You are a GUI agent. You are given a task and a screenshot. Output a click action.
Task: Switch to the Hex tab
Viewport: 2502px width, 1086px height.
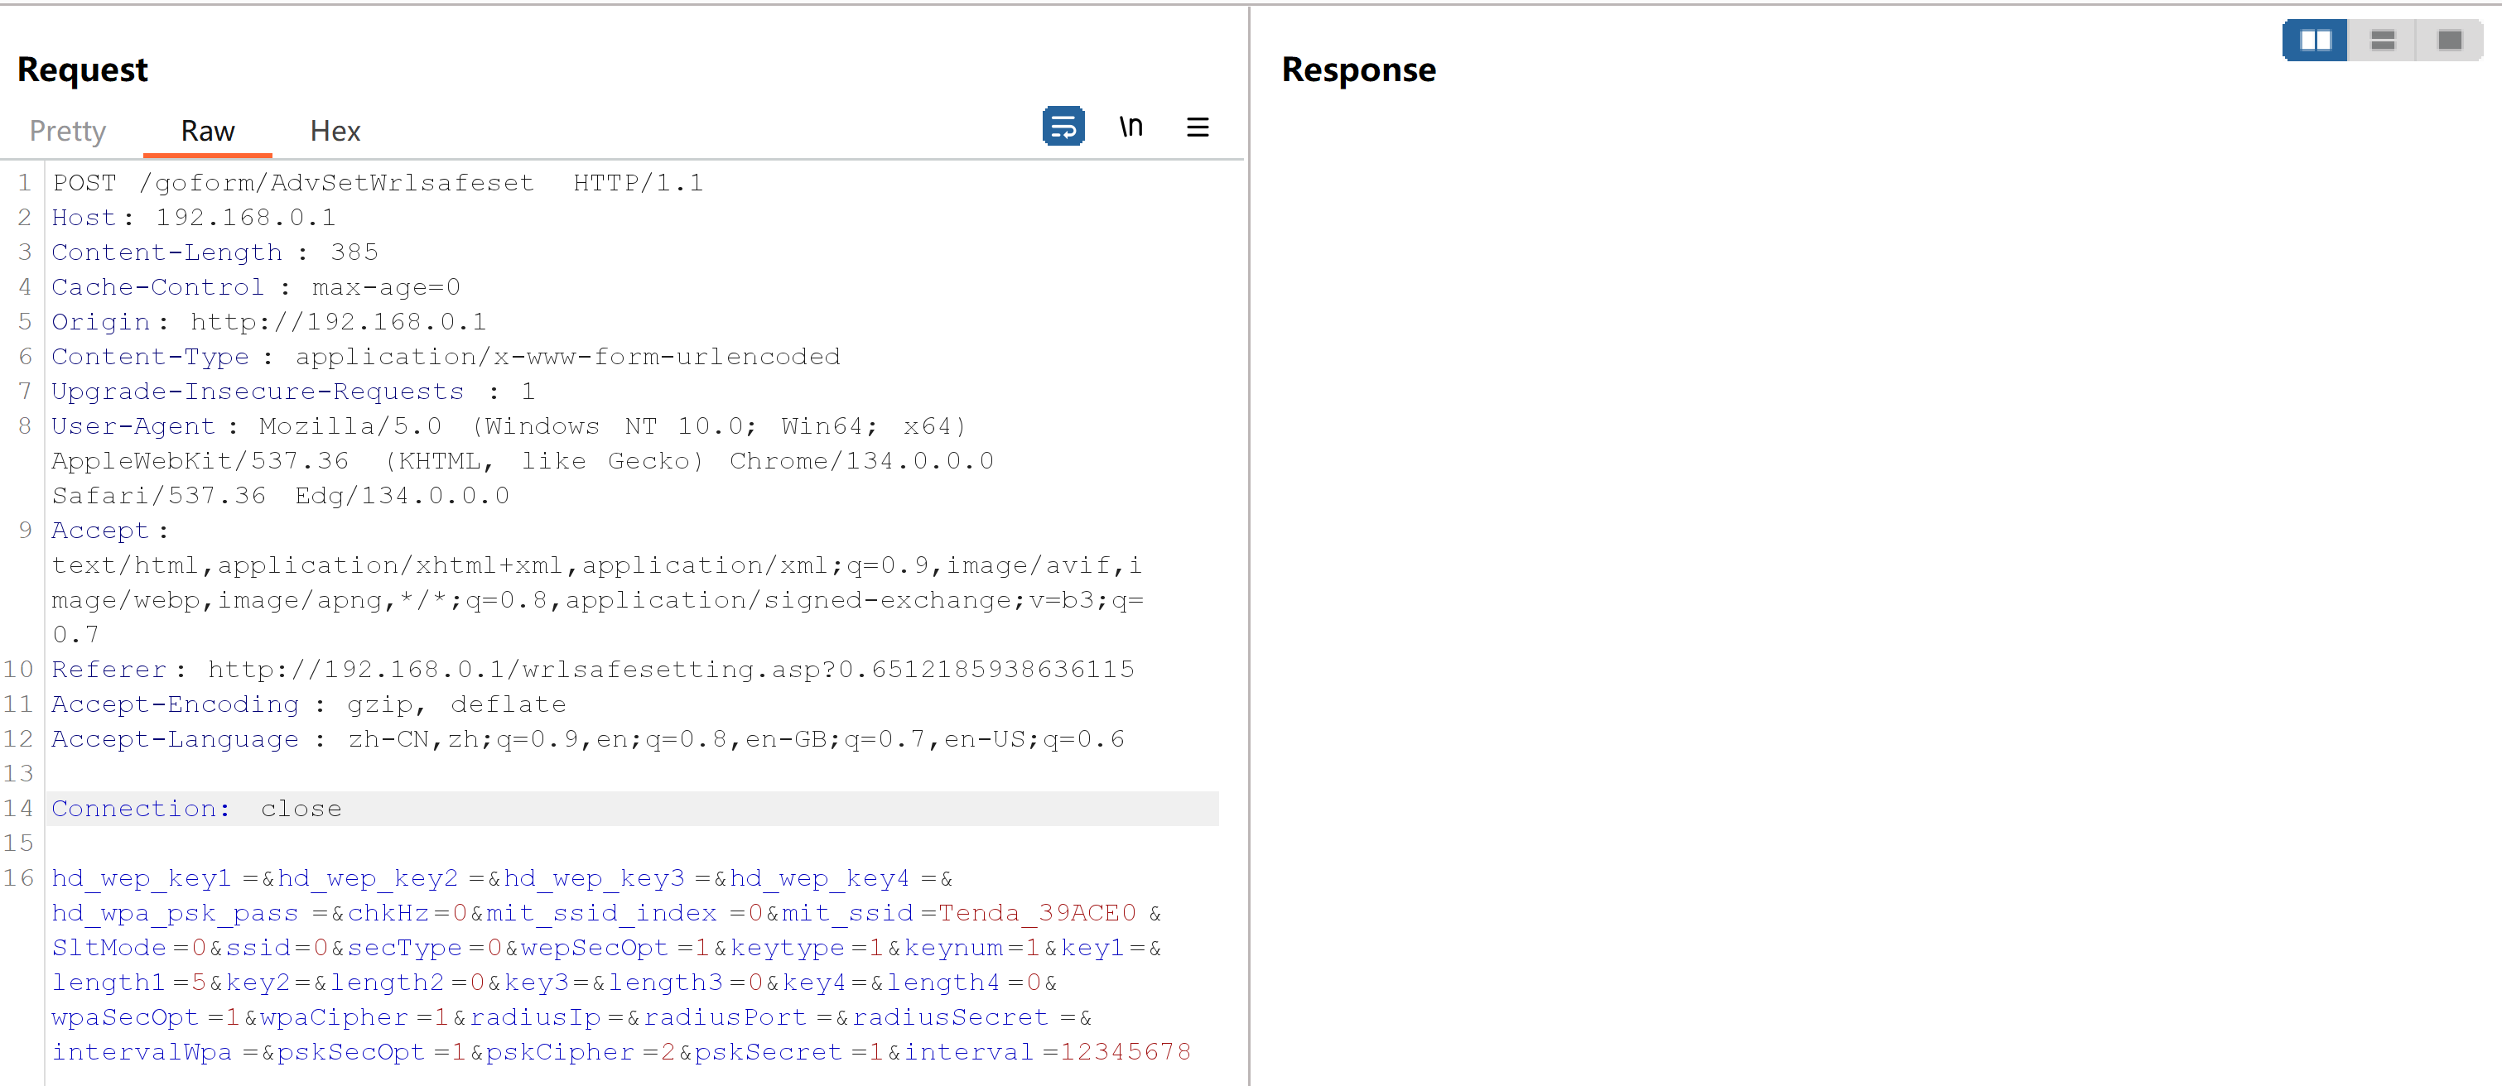(335, 131)
